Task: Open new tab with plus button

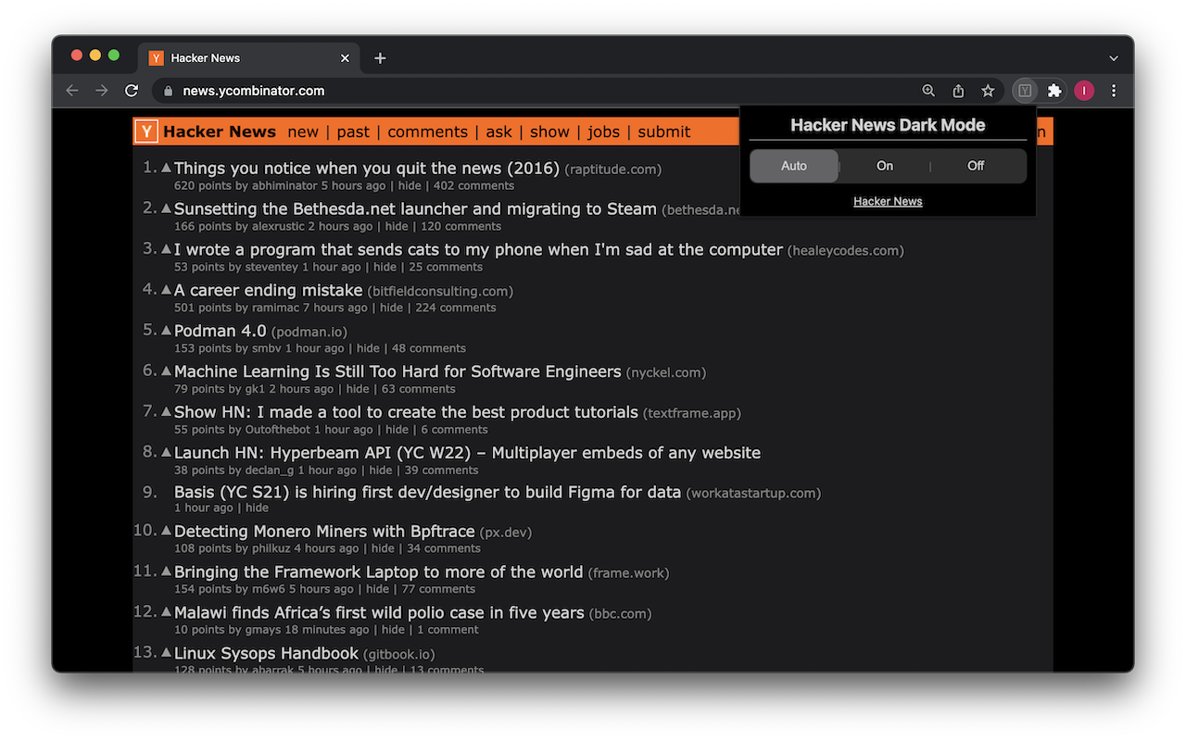Action: [380, 57]
